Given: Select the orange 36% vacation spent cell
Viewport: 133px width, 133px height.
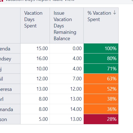Looking at the screenshot, I should point(101,109).
